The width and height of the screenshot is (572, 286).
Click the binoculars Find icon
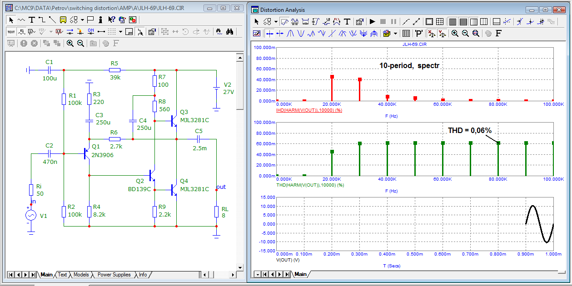pyautogui.click(x=229, y=32)
